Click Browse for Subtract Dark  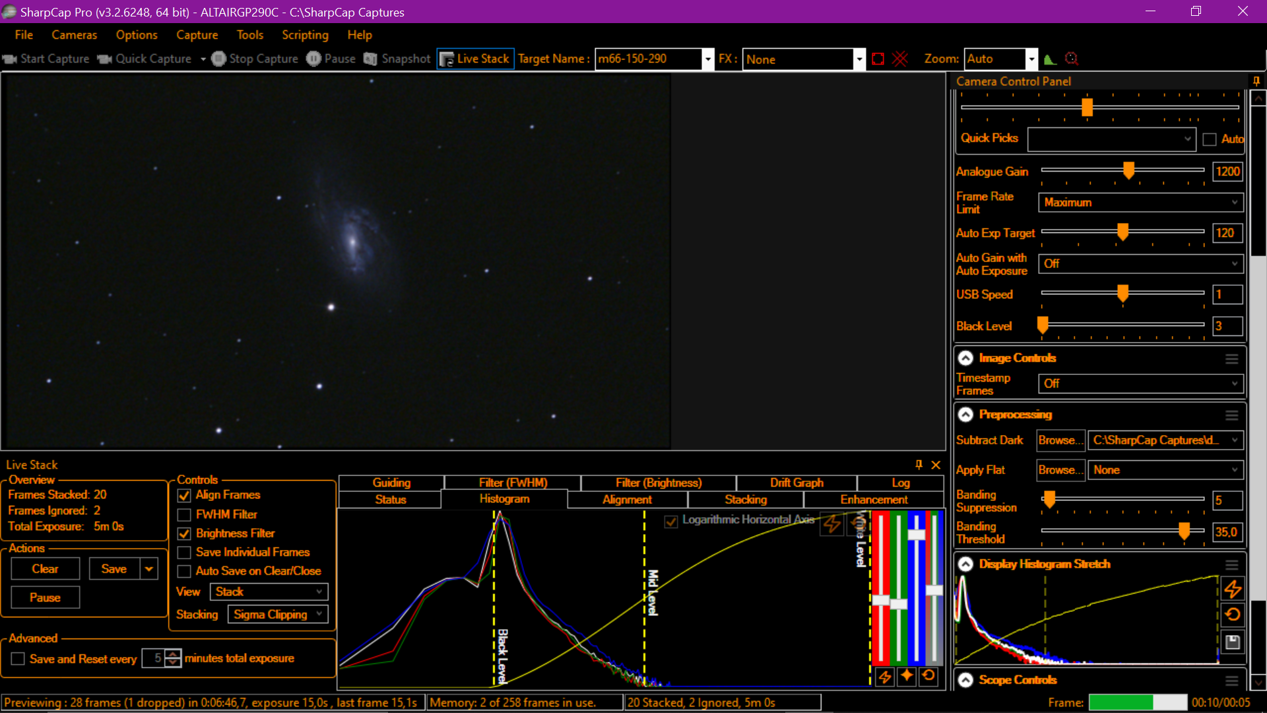[x=1060, y=440]
